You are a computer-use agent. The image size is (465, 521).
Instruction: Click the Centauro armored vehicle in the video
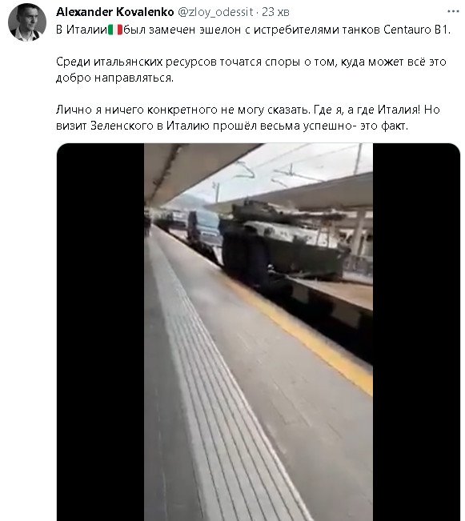click(x=284, y=238)
